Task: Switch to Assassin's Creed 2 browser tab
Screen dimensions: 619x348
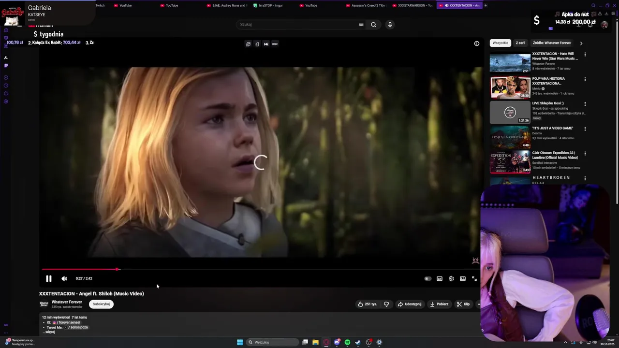Action: coord(366,5)
